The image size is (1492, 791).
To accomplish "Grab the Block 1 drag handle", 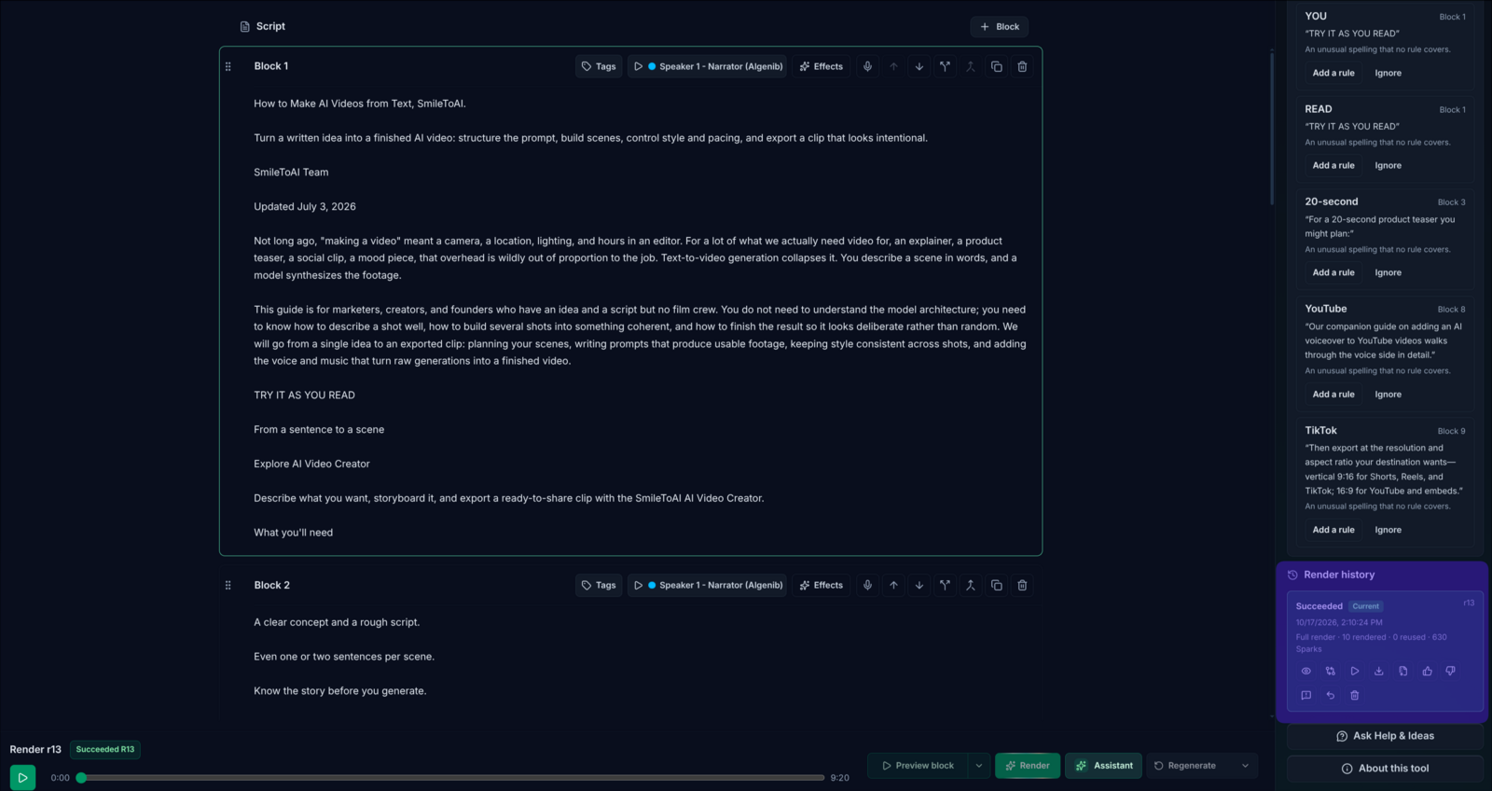I will pyautogui.click(x=228, y=66).
